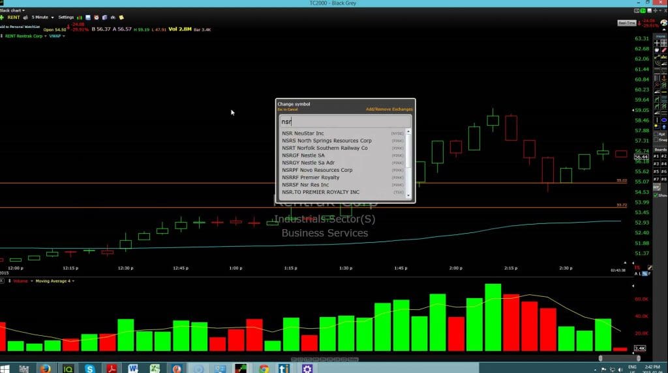
Task: Uncheck the Show checkbox in drawing panel
Action: (656, 195)
